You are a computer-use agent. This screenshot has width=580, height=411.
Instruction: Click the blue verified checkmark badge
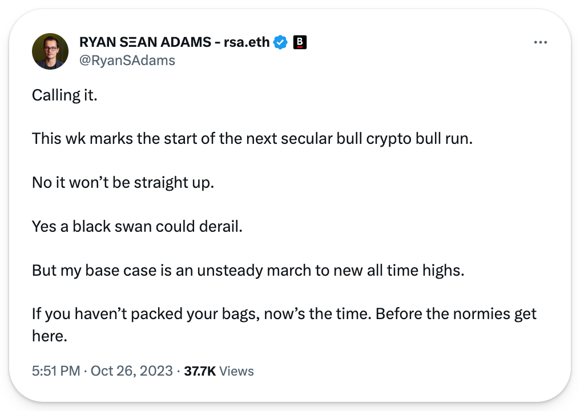click(280, 43)
